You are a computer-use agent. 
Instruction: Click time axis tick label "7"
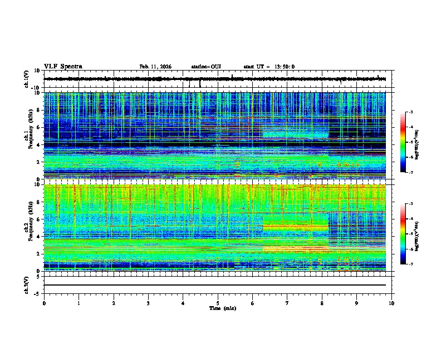coord(287,303)
